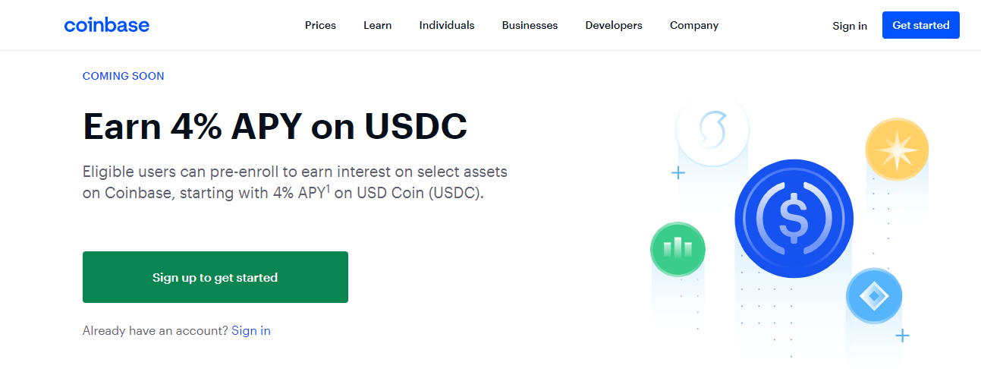Open the Prices menu item
The height and width of the screenshot is (369, 981).
coord(320,25)
